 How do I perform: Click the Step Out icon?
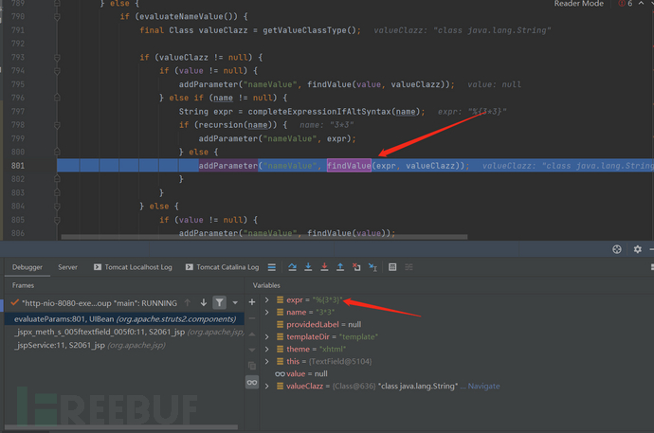(x=340, y=268)
